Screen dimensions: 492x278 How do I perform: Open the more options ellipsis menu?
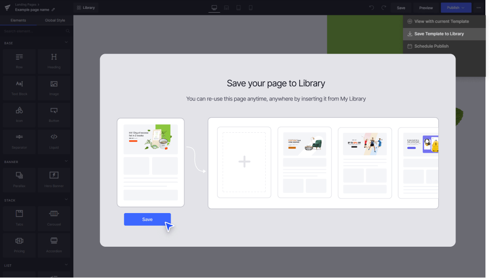tap(478, 7)
